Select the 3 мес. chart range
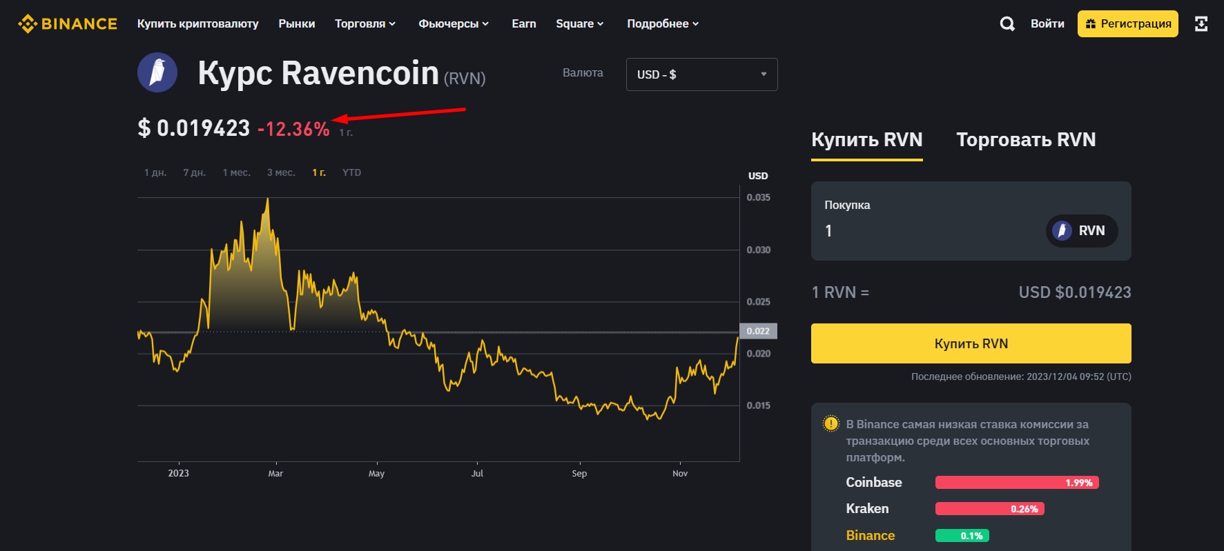 tap(281, 172)
